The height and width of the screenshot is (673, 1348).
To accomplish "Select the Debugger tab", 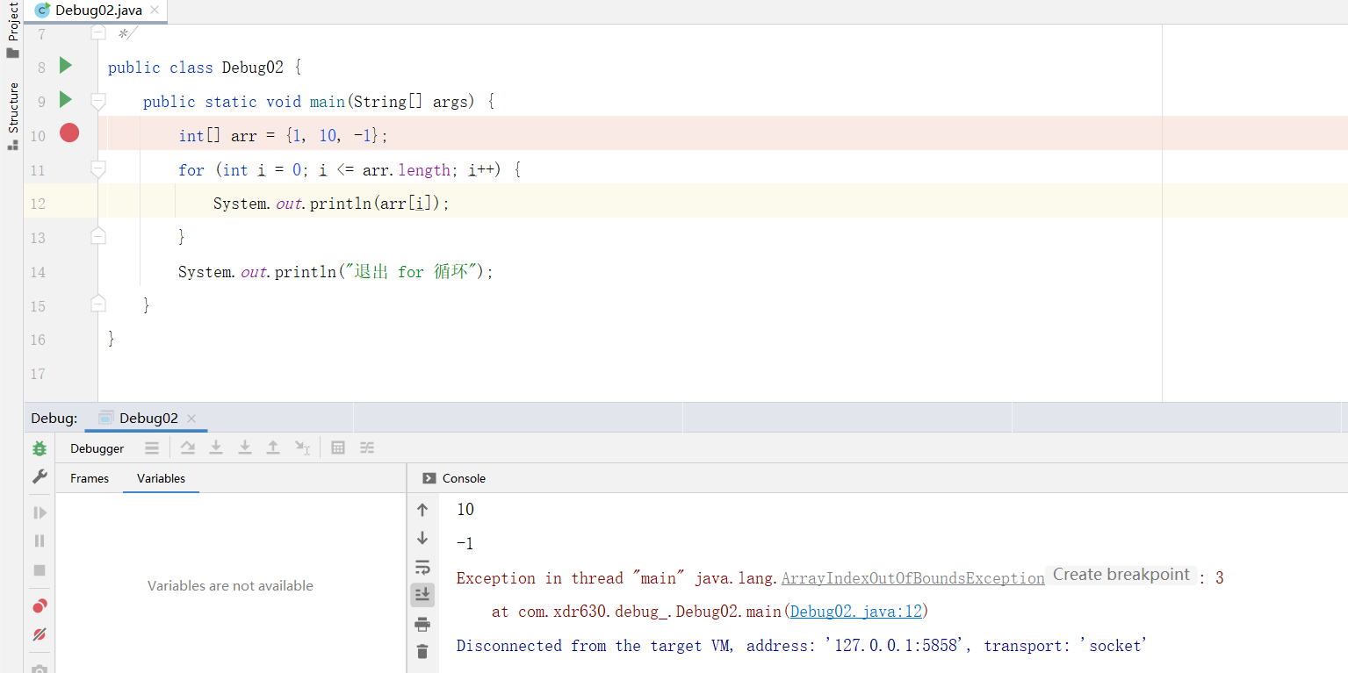I will pyautogui.click(x=97, y=448).
